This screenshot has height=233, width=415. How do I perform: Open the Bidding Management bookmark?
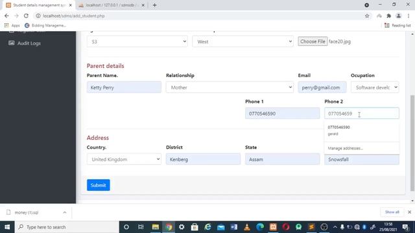click(x=45, y=25)
